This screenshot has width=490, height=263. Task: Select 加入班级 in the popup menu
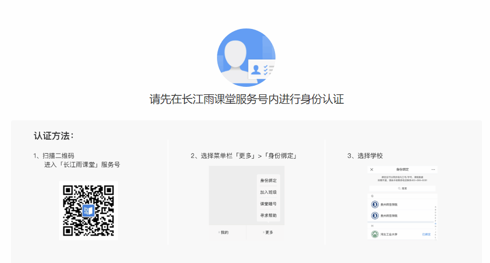[268, 192]
